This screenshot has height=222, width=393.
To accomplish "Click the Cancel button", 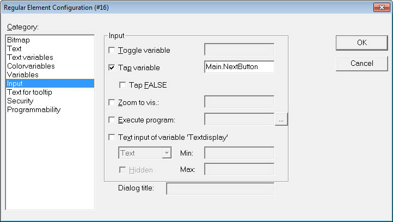I will tap(361, 64).
